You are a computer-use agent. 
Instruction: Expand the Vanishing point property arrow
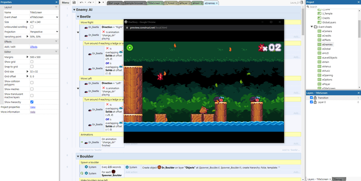coord(27,37)
